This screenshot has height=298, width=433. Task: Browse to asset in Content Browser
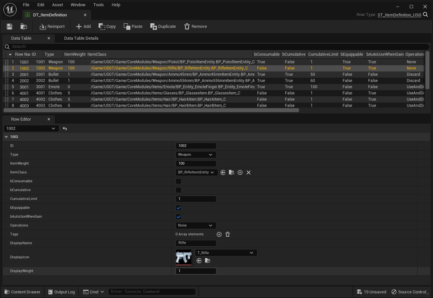click(x=24, y=27)
